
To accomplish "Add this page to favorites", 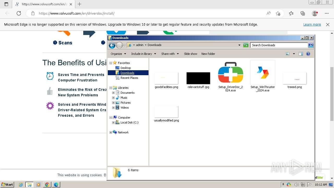I will 278,13.
